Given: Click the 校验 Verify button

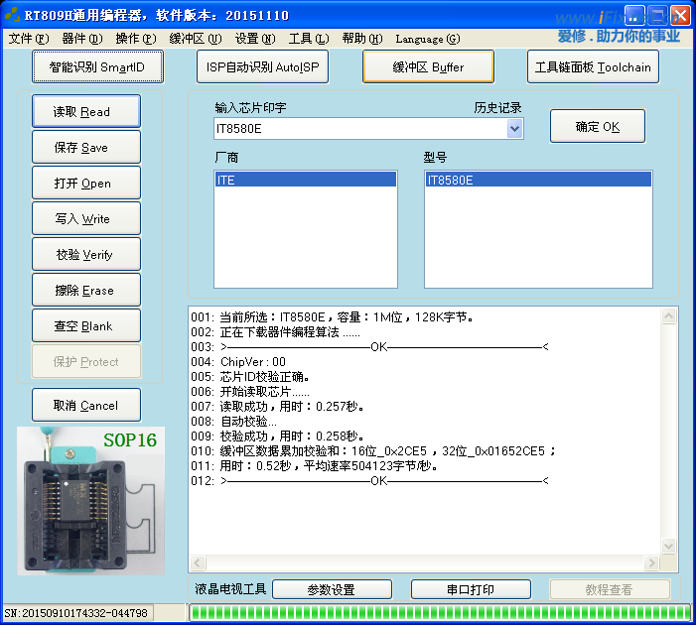Looking at the screenshot, I should point(85,255).
